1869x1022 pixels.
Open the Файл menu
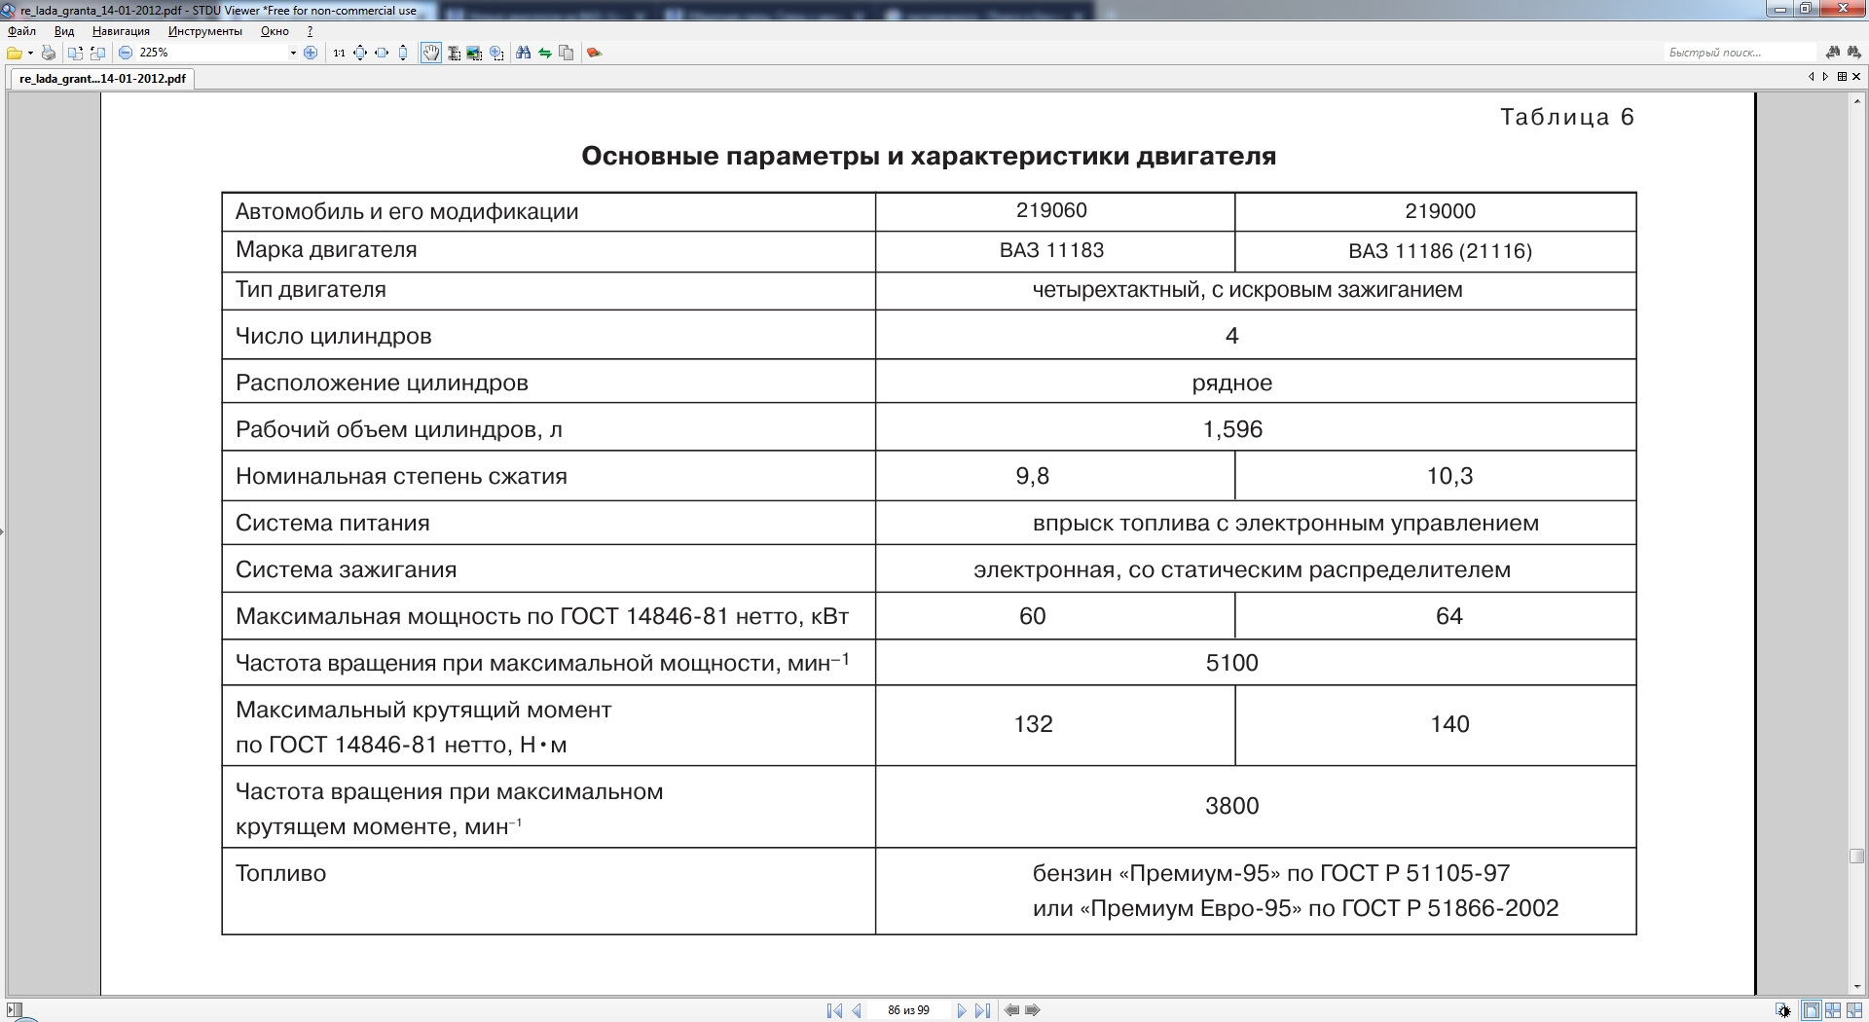point(21,31)
